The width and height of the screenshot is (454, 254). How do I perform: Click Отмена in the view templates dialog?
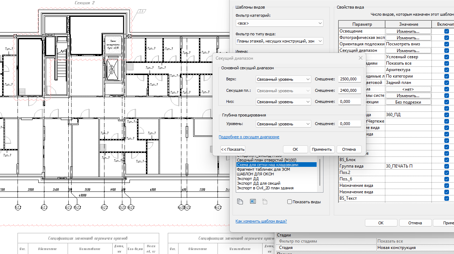point(415,223)
